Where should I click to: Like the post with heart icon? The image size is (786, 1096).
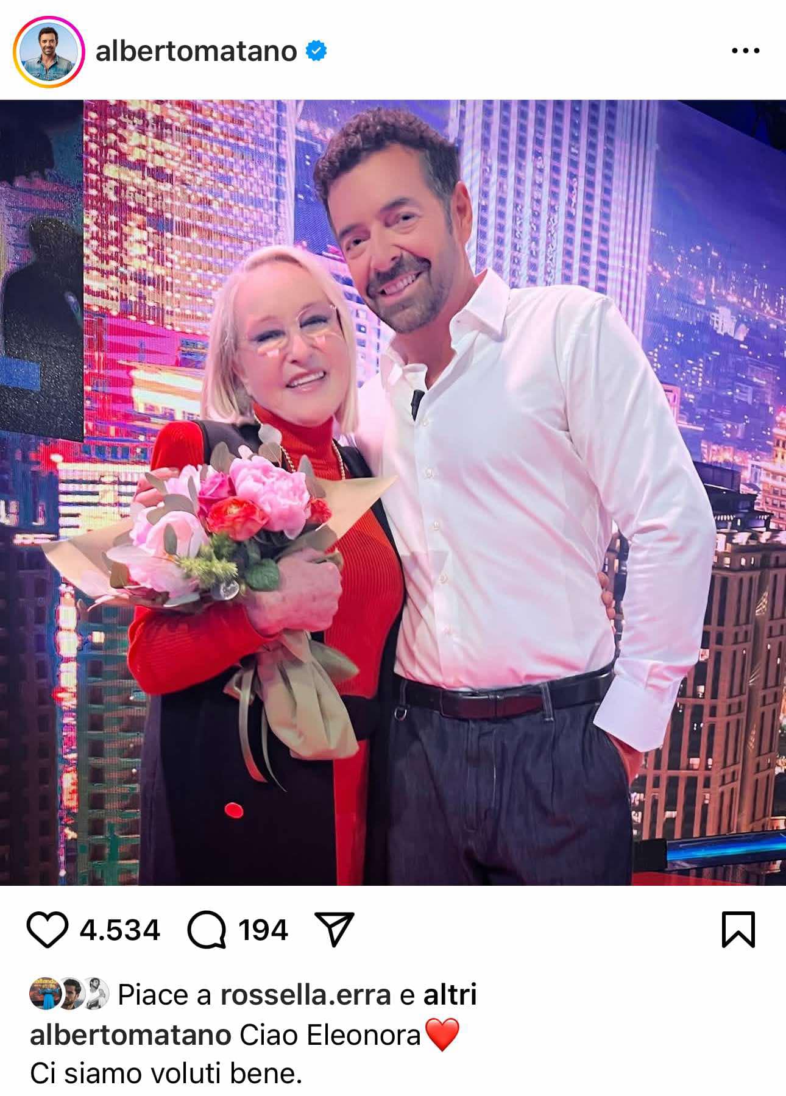[48, 930]
